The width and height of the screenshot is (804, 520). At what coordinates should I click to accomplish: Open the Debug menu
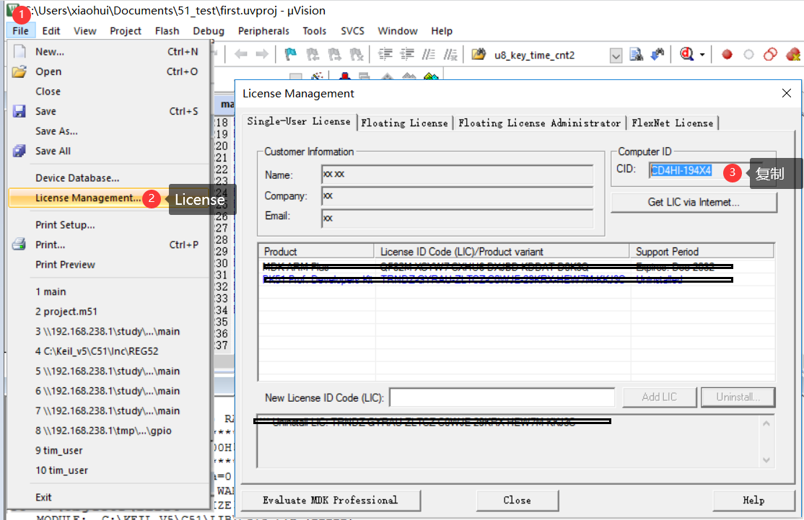tap(209, 31)
